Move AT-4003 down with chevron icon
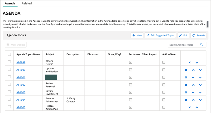Screen dimensions: 211x113 [200, 92]
